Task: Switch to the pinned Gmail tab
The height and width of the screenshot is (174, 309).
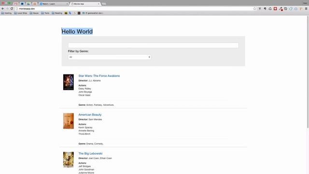Action: point(16,4)
